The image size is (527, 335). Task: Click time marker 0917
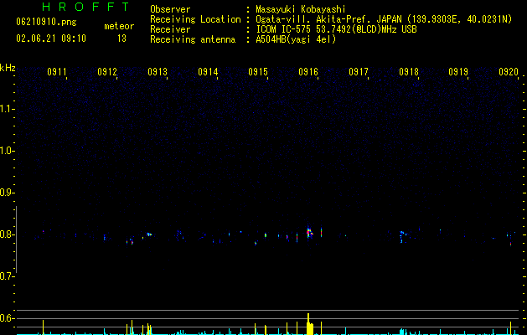point(359,72)
